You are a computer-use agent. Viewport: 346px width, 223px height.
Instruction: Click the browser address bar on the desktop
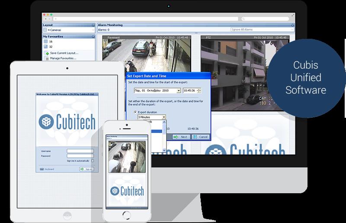(146, 19)
